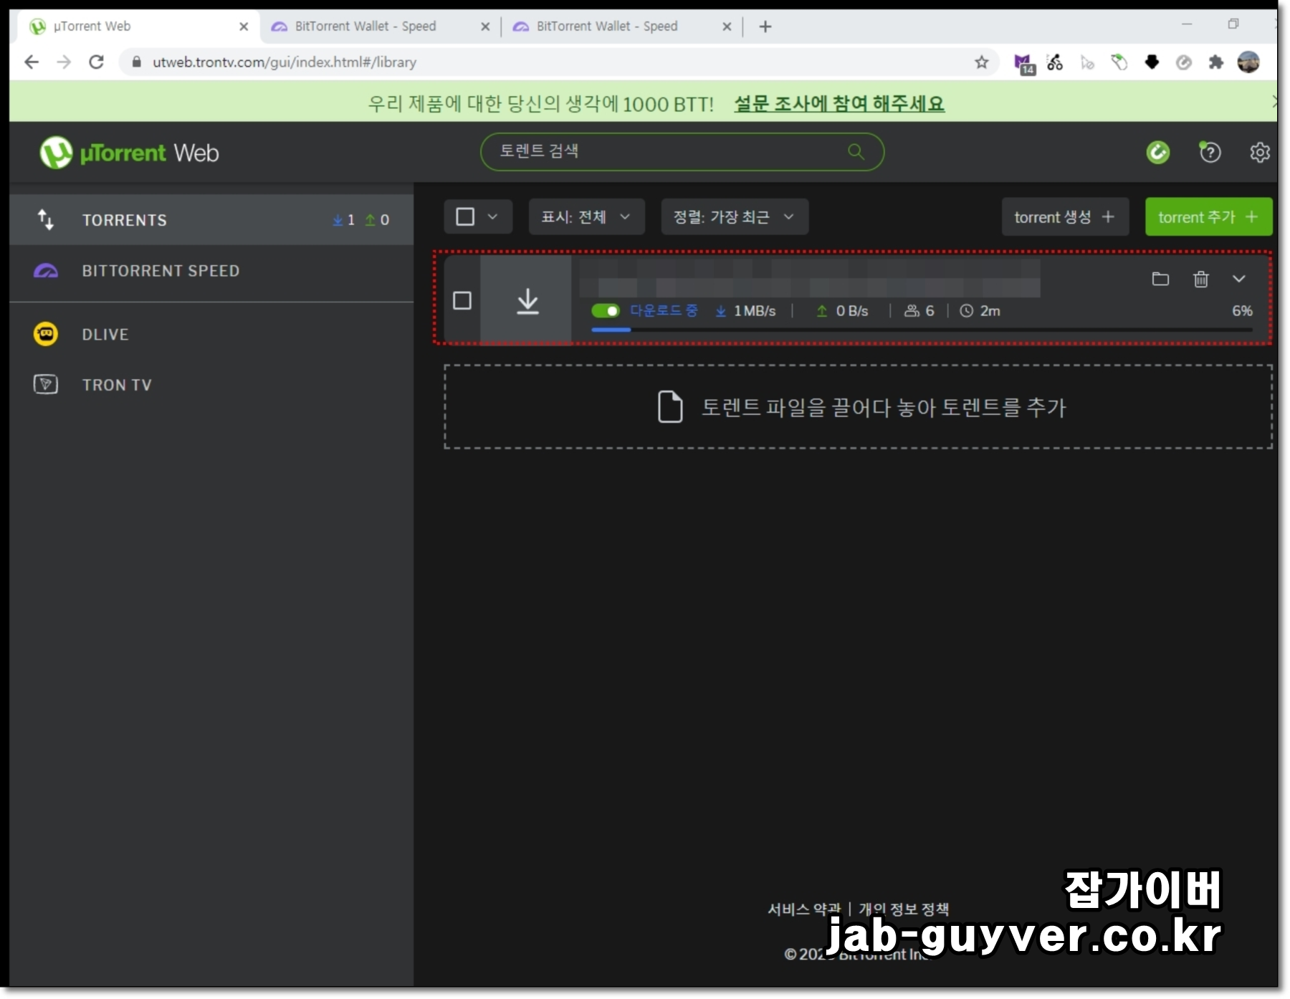This screenshot has width=1290, height=999.
Task: Open the 서비스 약관 link
Action: click(x=804, y=909)
